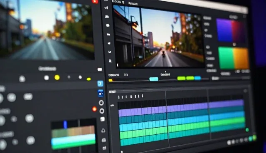Toggle the small white switch below left preview
266x153 pixels.
tap(100, 69)
